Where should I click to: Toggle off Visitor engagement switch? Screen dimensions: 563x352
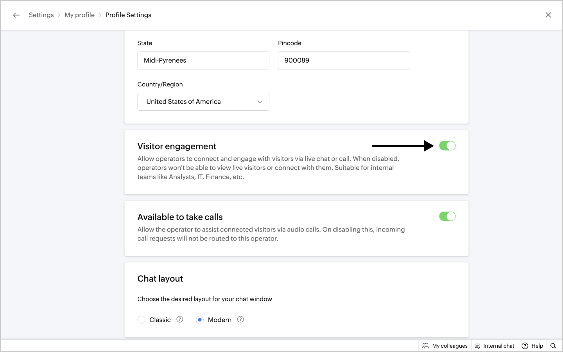click(x=447, y=146)
